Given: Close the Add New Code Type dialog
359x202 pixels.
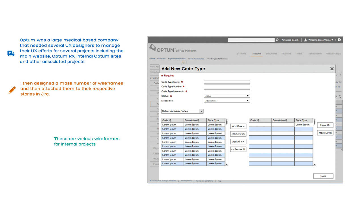Looking at the screenshot, I should point(332,69).
